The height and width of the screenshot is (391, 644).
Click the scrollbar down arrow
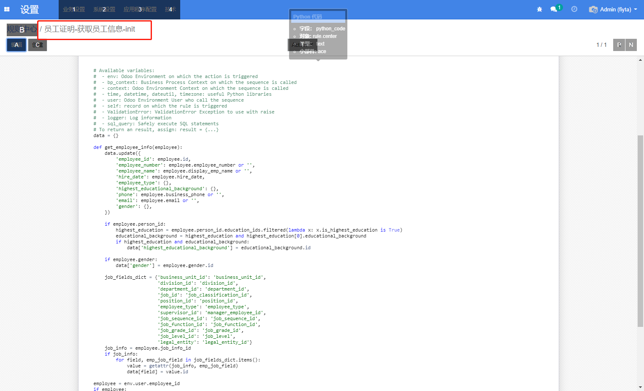[641, 387]
